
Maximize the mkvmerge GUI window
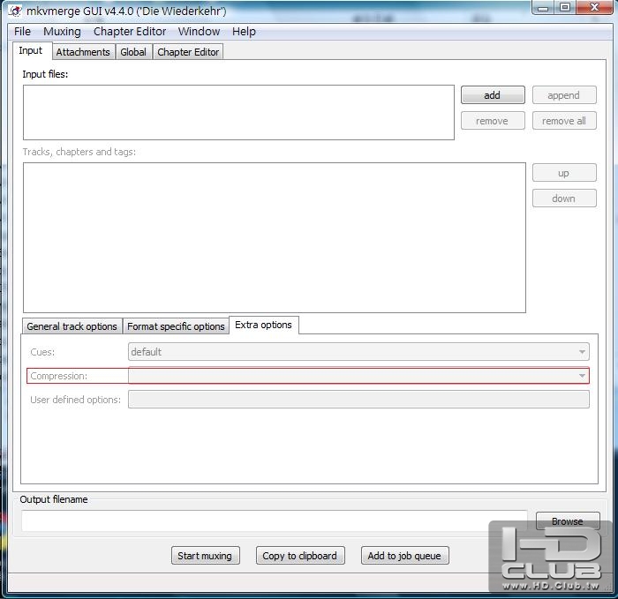565,7
